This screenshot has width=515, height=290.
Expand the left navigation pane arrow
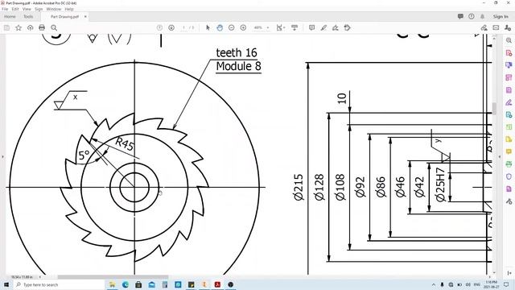pos(2,156)
